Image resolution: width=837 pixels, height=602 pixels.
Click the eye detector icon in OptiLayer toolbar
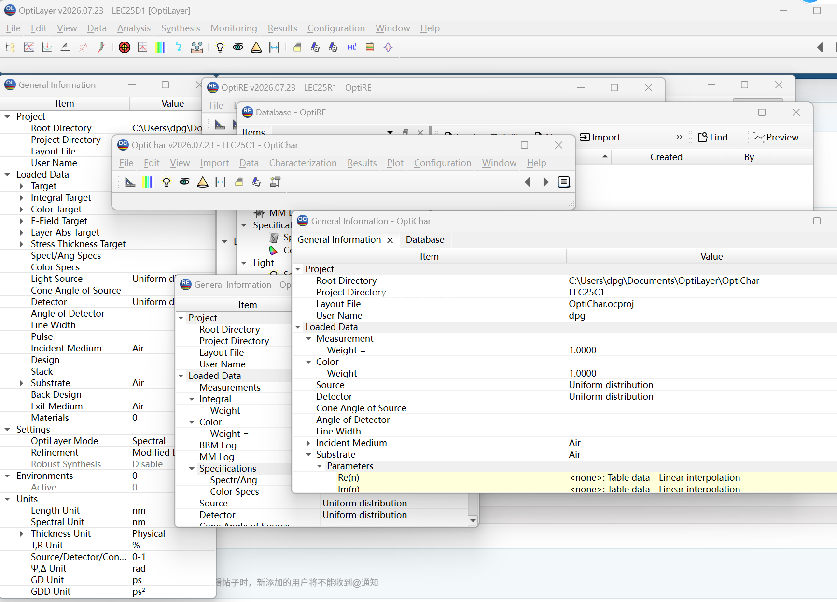click(x=238, y=47)
